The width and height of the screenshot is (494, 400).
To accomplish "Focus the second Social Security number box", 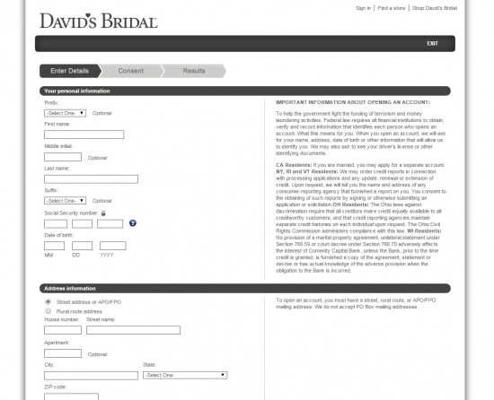I will coord(83,224).
